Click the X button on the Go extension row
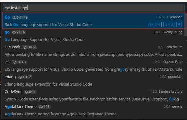Viewport: 187px width, 120px height. [x=179, y=24]
